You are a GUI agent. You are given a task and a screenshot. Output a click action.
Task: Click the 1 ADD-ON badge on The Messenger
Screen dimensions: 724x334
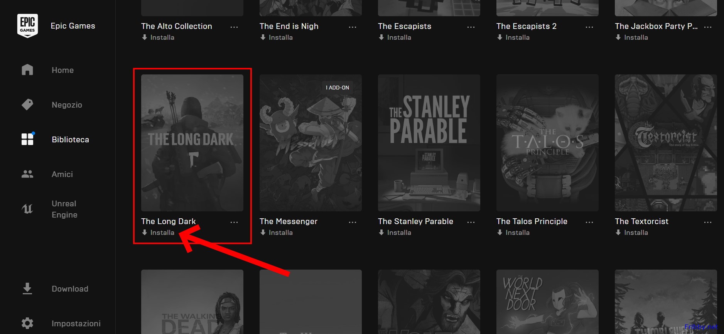click(338, 88)
